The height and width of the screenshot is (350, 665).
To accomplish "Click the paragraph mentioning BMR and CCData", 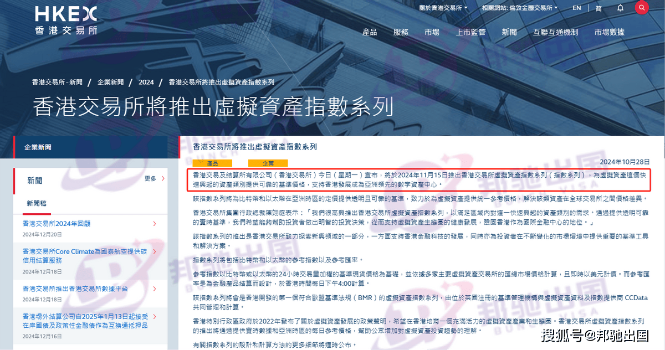I will coord(421,302).
